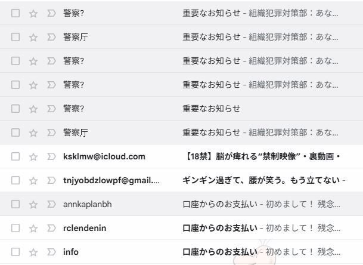Check the annkaplanbh email checkbox
Screen dimensions: 363x265
click(15, 204)
